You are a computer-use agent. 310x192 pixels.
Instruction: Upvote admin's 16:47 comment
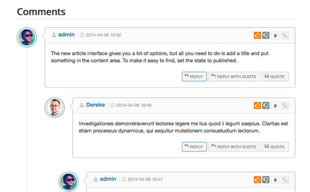coord(257,180)
